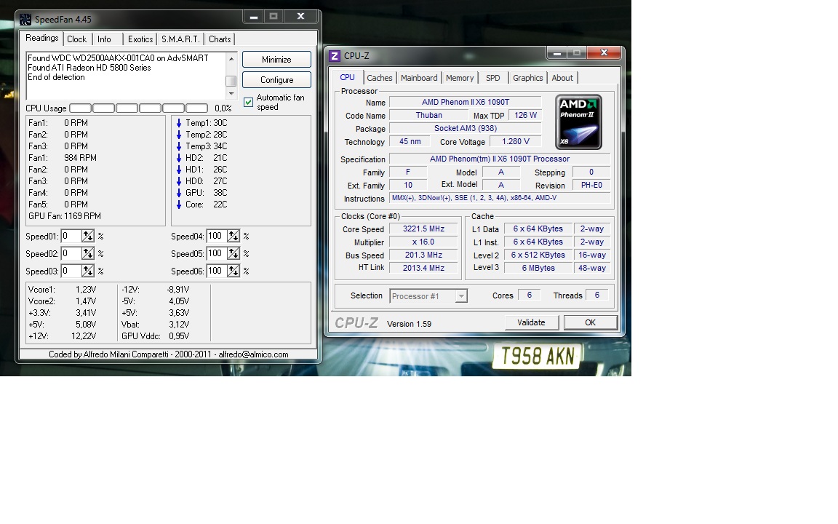Select the CPU tab in CPU-Z
The height and width of the screenshot is (524, 838).
click(x=348, y=78)
